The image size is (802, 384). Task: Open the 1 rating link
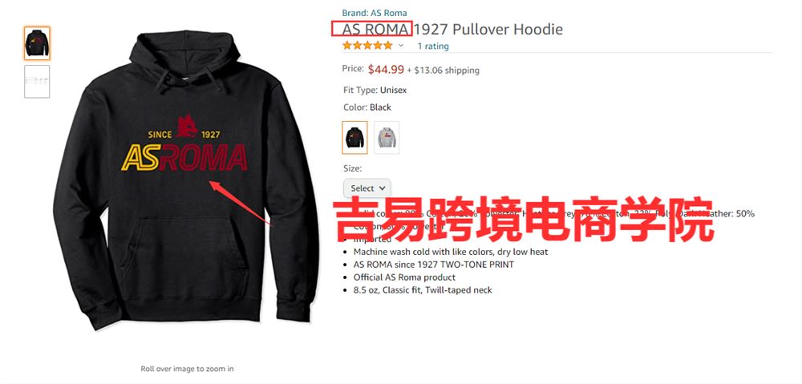[x=433, y=46]
